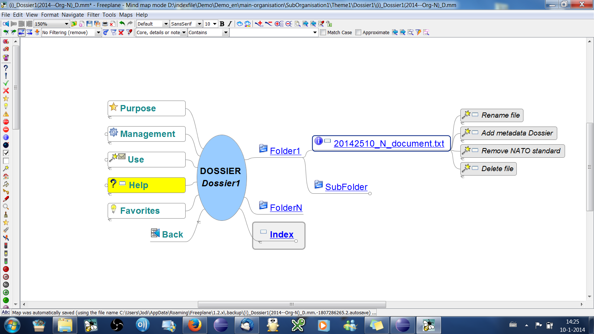
Task: Open the SansSerif font dropdown
Action: pyautogui.click(x=199, y=24)
